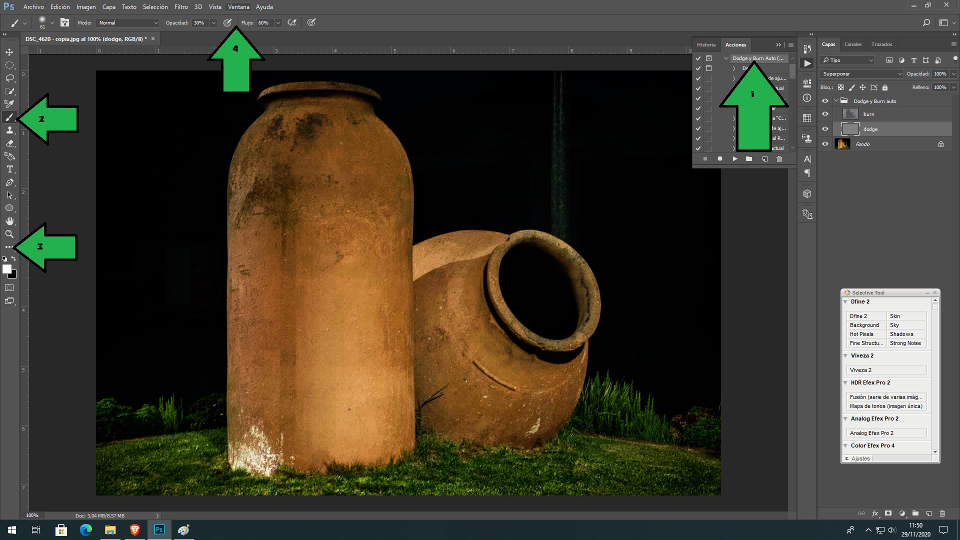Toggle visibility of the burn layer
Viewport: 960px width, 540px height.
pyautogui.click(x=825, y=114)
